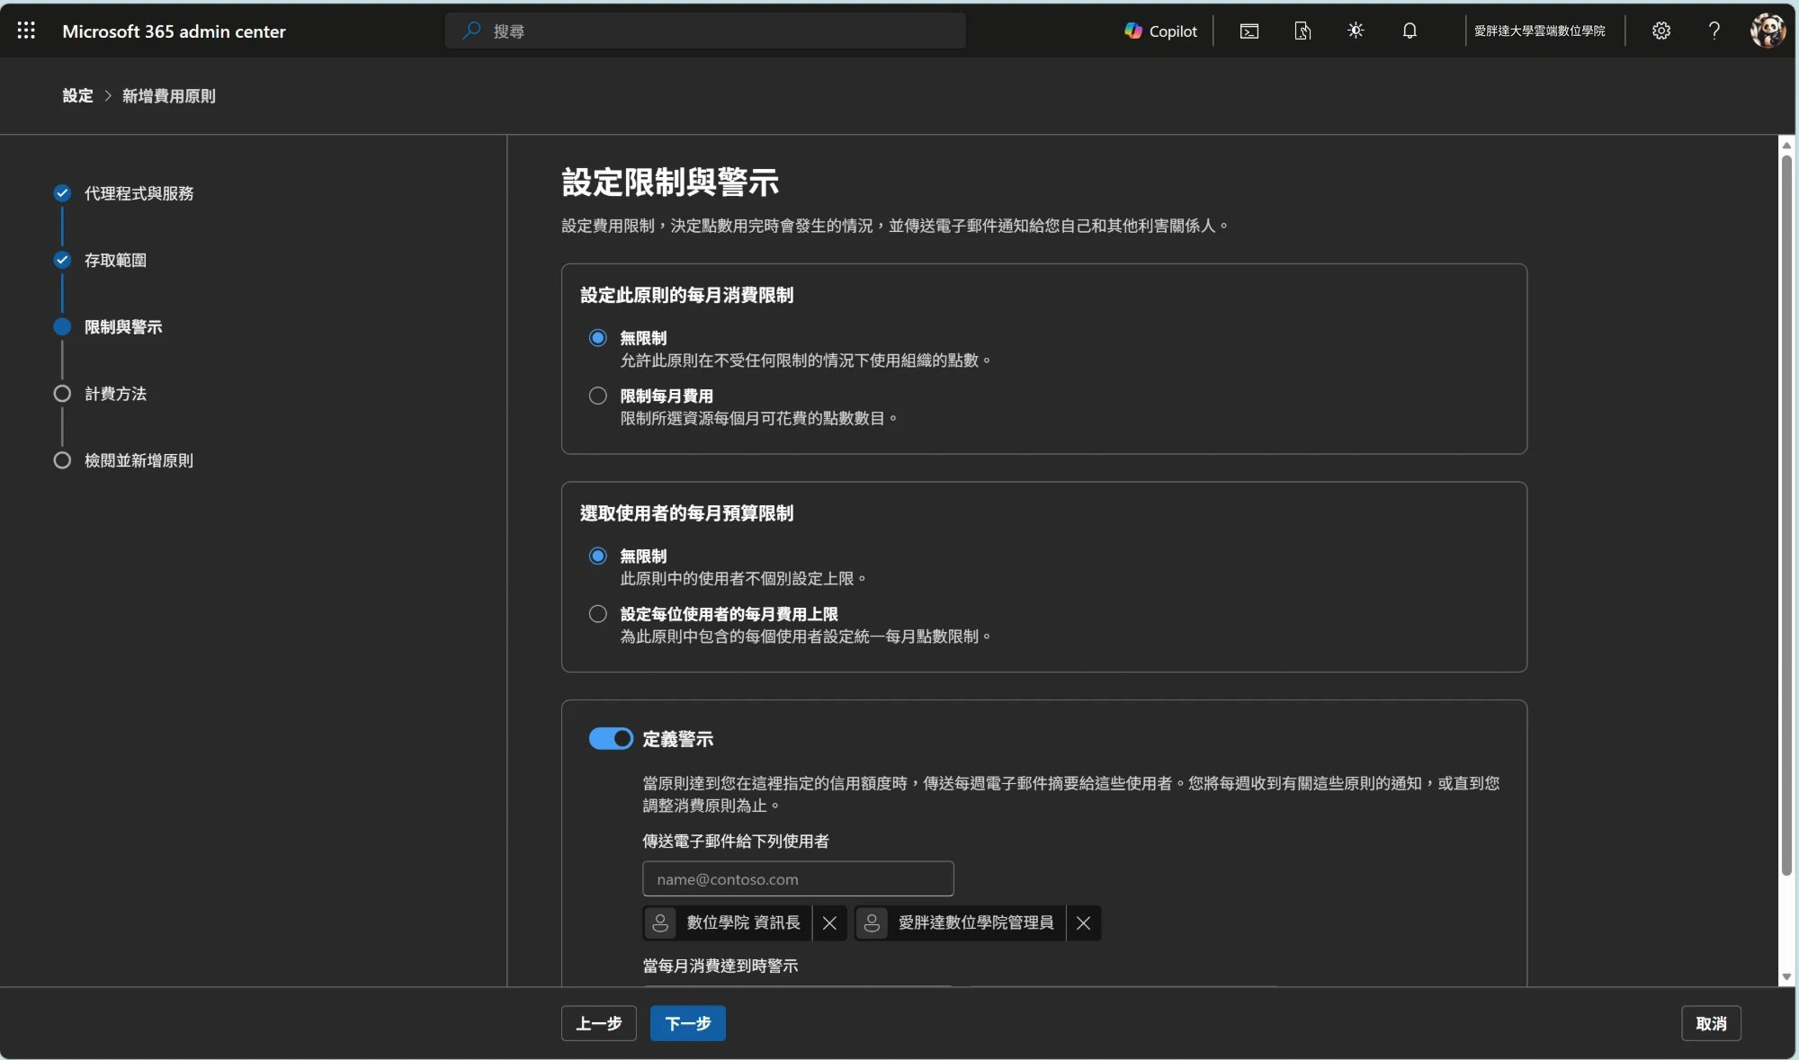Open 設定 breadcrumb link
The image size is (1799, 1060).
point(77,95)
